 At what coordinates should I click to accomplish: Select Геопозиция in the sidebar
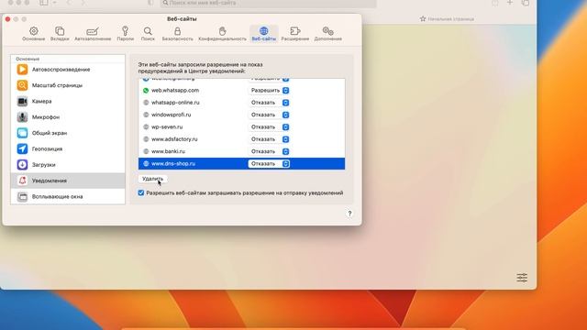click(68, 148)
